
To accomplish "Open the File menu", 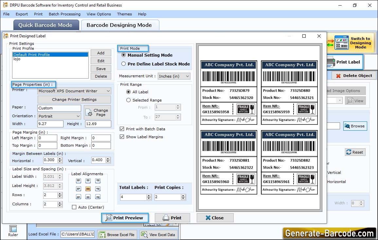I will coord(7,14).
